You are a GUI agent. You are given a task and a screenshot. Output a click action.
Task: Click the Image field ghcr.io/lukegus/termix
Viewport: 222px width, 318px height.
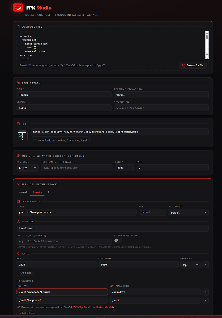pos(76,212)
